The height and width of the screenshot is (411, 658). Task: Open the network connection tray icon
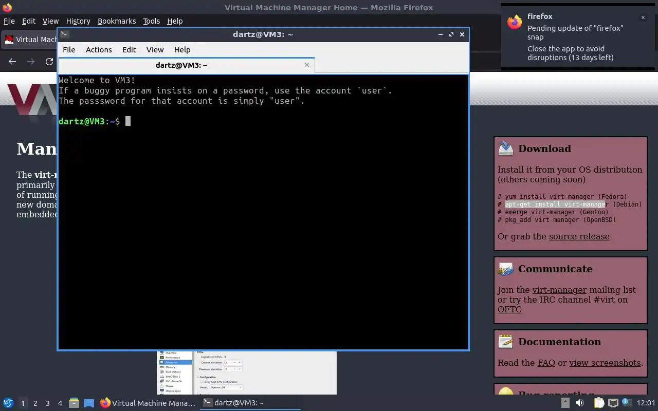click(613, 403)
